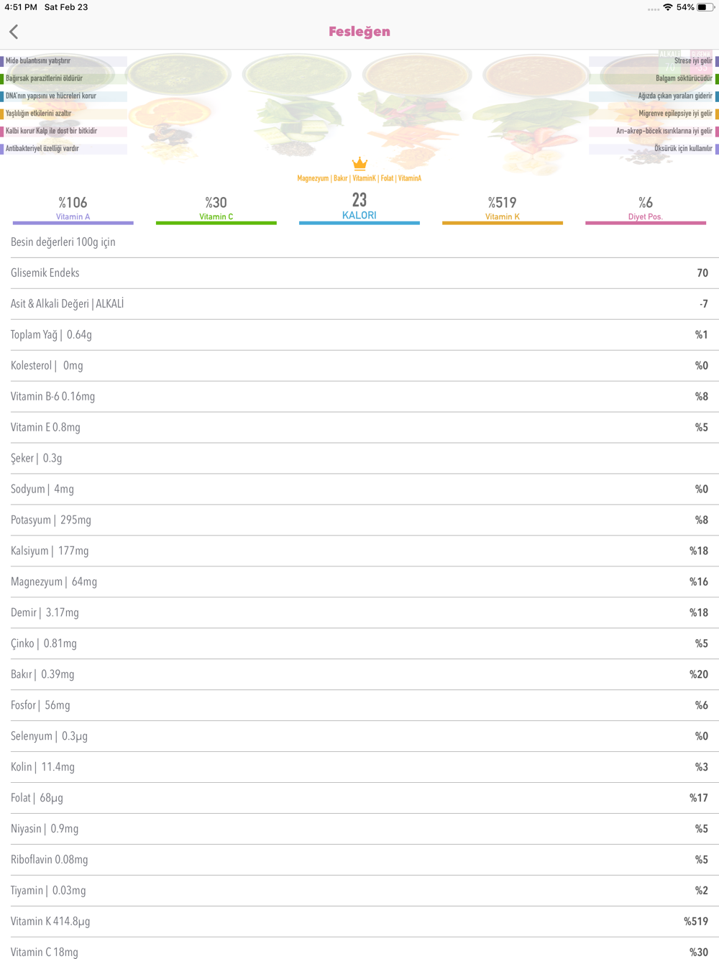This screenshot has height=959, width=719.
Task: Select the Vitamin A %106 tab
Action: click(x=73, y=208)
